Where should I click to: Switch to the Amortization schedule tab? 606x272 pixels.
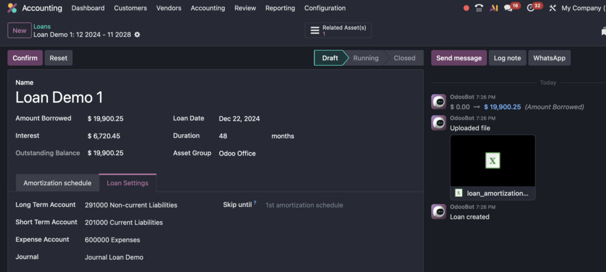(x=57, y=183)
